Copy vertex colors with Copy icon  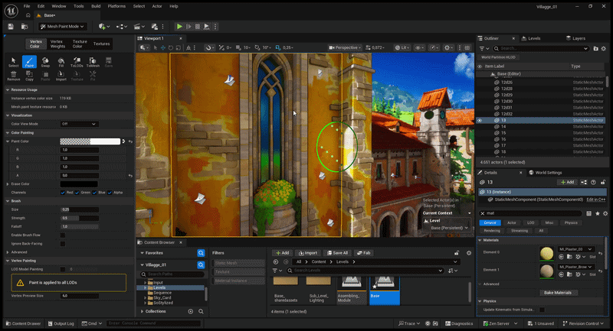coord(29,76)
